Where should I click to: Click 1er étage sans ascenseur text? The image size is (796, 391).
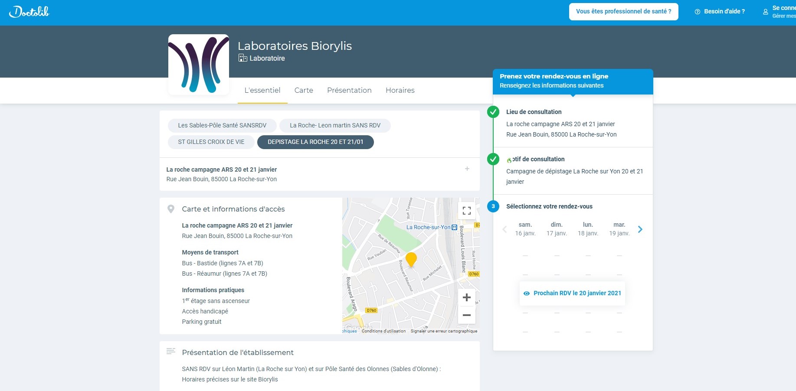coord(216,300)
